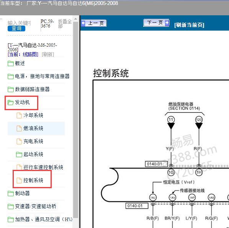The image size is (229, 228).
Task: Click terminal circle 1AJ in diagram
Action: point(153,197)
